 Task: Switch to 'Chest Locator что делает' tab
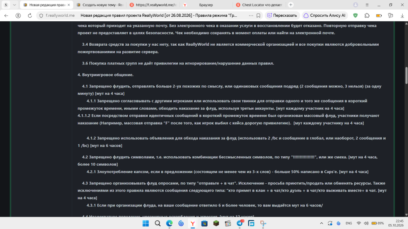point(259,4)
